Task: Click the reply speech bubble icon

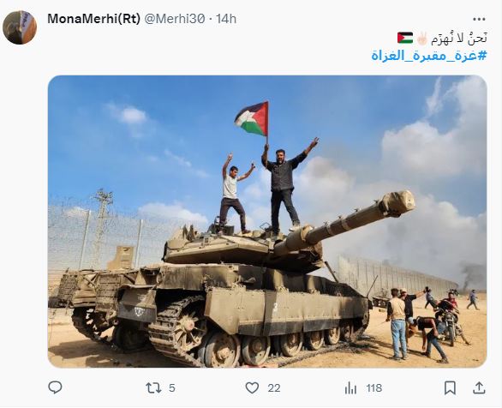Action: (x=55, y=387)
